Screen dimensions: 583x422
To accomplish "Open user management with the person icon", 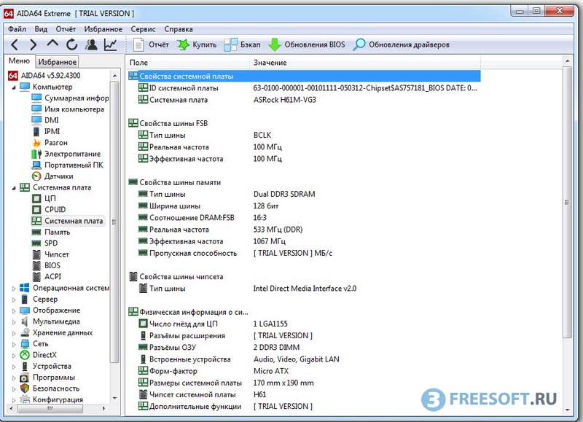I will [91, 44].
